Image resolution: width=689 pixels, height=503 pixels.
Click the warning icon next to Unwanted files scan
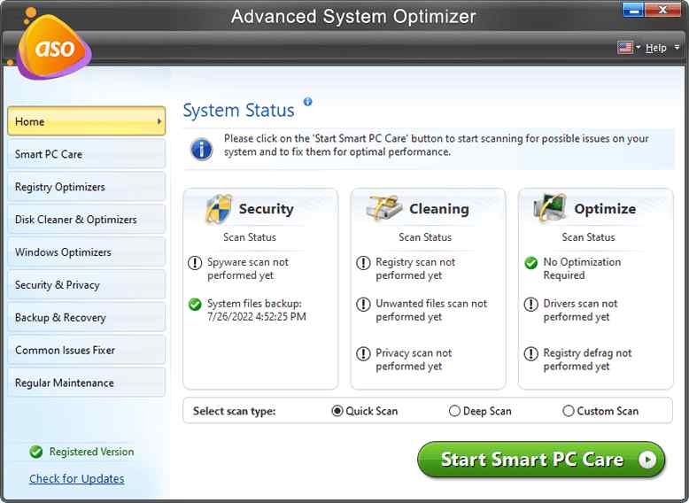point(363,304)
